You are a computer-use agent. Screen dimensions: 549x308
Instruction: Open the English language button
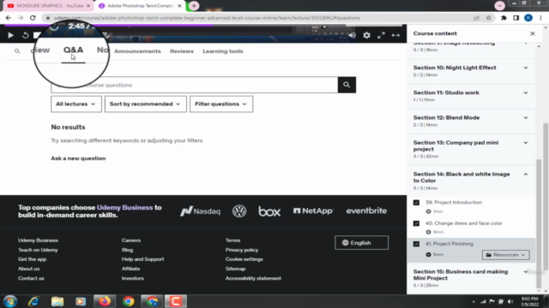click(361, 243)
